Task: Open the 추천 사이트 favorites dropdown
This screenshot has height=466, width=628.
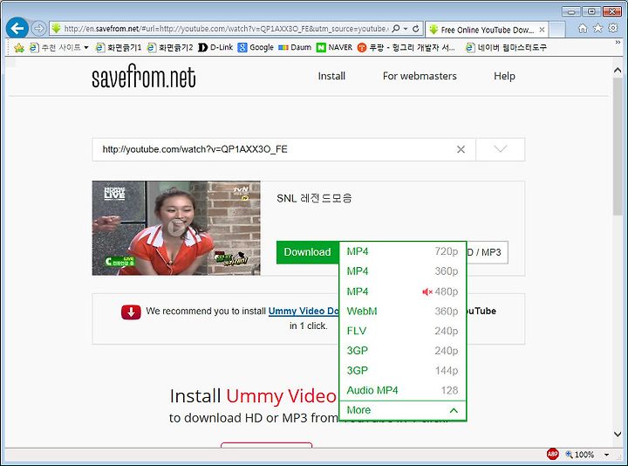Action: coord(59,47)
